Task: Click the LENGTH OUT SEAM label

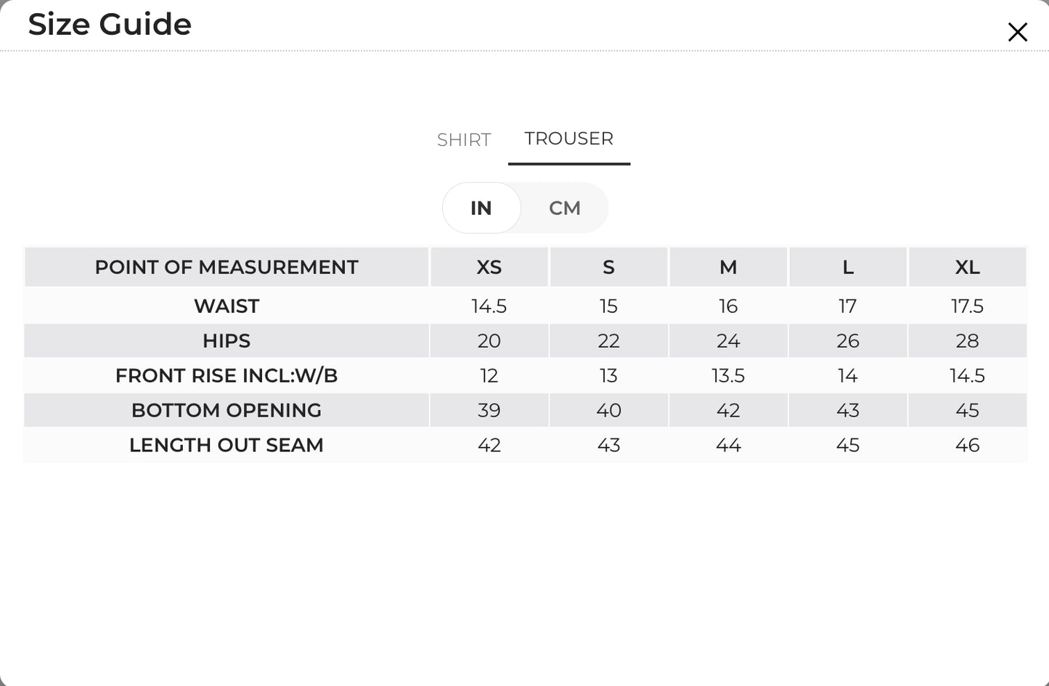Action: [226, 446]
